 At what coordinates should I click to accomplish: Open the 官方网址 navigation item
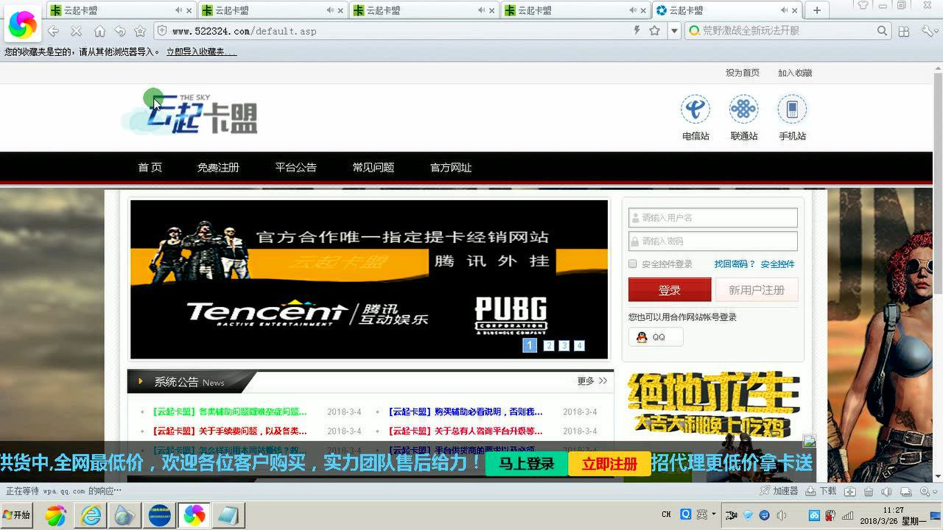coord(451,167)
